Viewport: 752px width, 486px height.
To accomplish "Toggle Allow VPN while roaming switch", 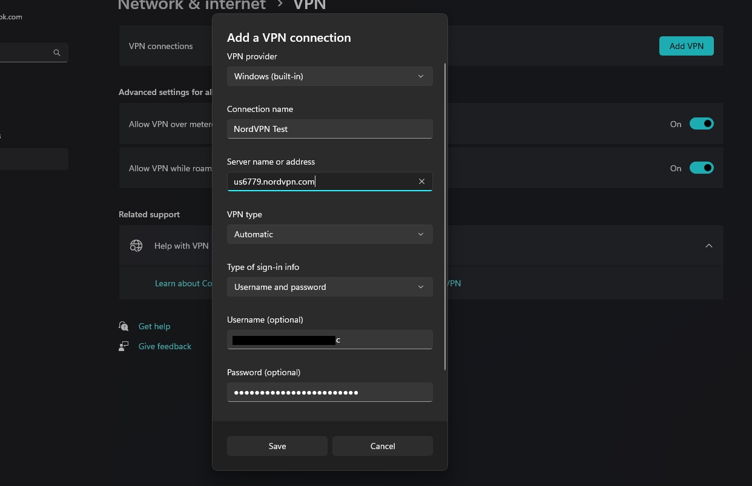I will pos(702,168).
